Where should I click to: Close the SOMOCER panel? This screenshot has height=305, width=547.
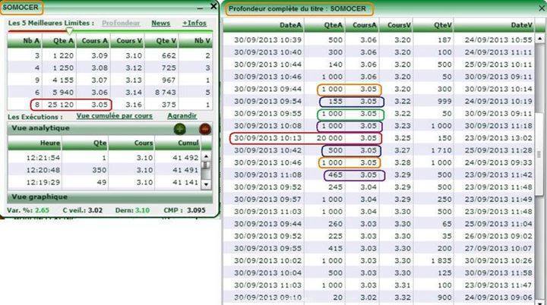213,6
